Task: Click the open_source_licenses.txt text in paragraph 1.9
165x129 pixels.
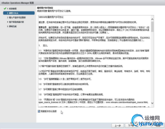Action: [50, 102]
